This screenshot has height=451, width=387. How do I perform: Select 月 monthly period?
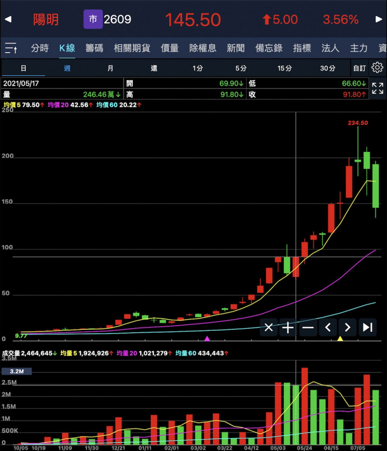click(110, 68)
